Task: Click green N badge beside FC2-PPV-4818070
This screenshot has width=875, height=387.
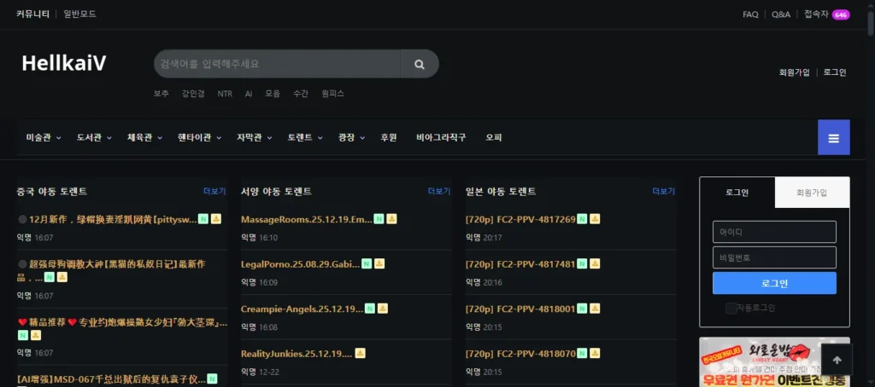Action: coord(582,353)
